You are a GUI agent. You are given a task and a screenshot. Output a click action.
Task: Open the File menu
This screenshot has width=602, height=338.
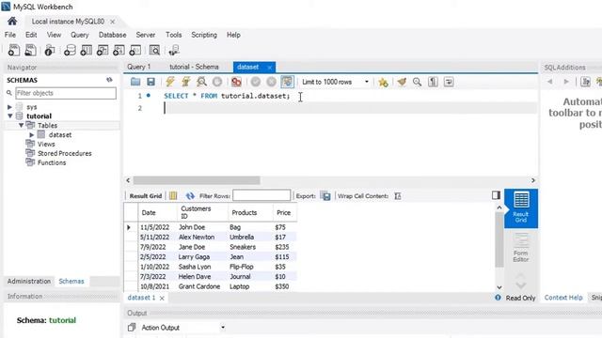point(10,35)
